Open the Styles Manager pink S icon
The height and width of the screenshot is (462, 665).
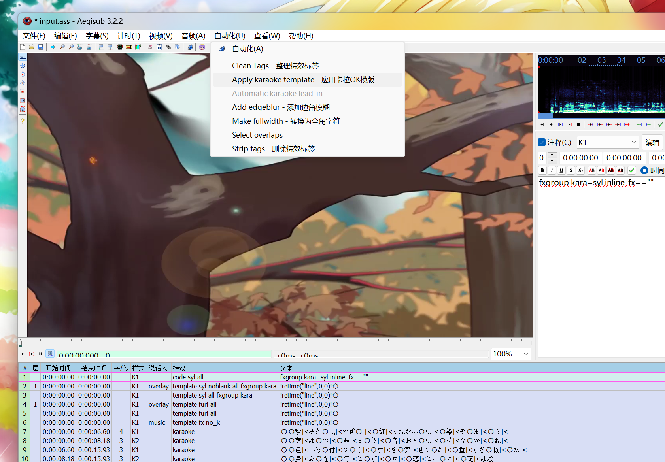(x=150, y=47)
